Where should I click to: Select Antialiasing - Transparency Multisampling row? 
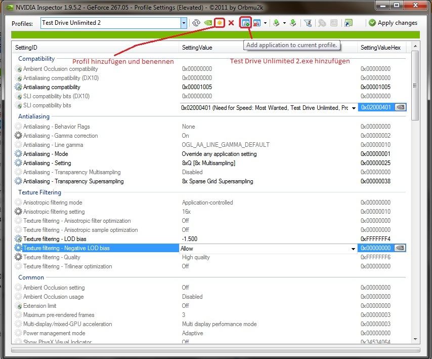click(x=211, y=172)
